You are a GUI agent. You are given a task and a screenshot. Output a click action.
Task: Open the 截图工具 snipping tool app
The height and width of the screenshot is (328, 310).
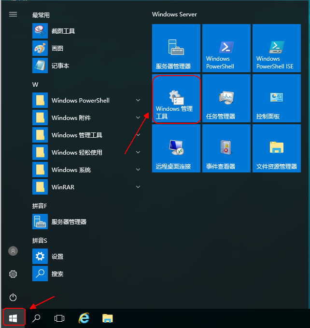86,31
